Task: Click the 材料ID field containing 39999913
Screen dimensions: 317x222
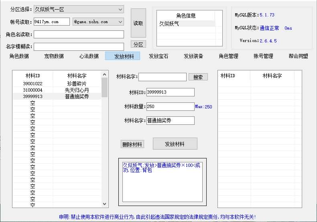Action: (171, 92)
